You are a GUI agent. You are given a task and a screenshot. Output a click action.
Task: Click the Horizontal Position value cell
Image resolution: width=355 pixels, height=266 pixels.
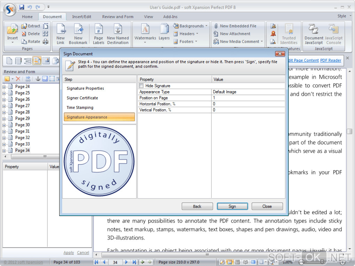tap(248, 104)
